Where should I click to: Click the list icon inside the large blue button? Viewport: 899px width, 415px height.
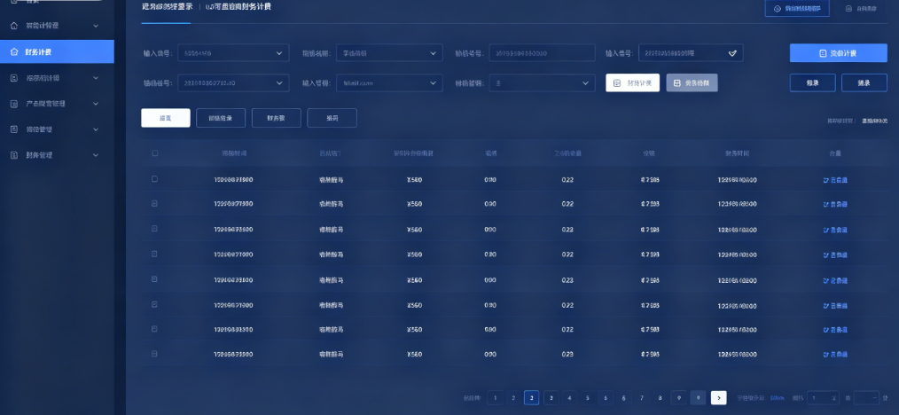[x=823, y=53]
